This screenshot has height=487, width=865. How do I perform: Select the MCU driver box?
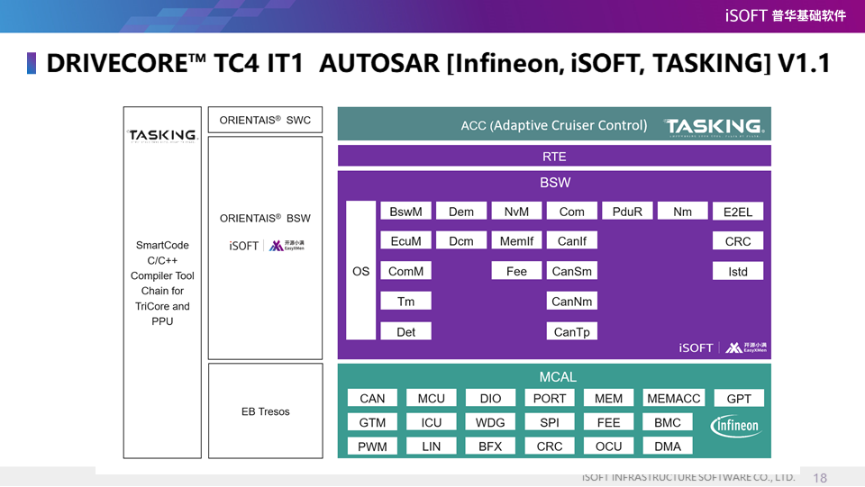click(431, 398)
